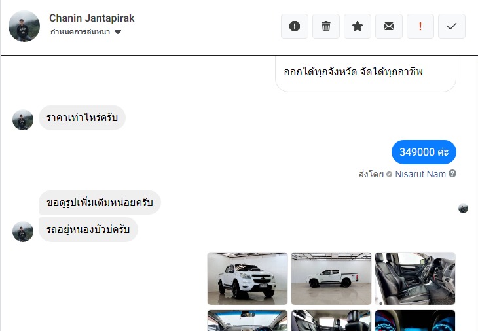Open the blue dashboard gauge photo
The image size is (478, 331).
(415, 321)
